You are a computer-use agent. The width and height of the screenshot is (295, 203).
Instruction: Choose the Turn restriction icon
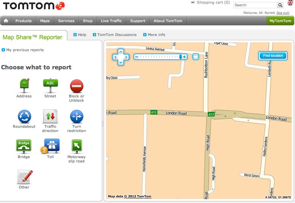point(77,117)
